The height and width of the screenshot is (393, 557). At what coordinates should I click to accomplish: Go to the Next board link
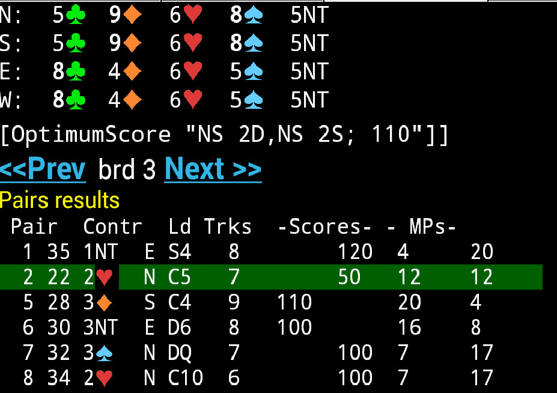(x=213, y=169)
